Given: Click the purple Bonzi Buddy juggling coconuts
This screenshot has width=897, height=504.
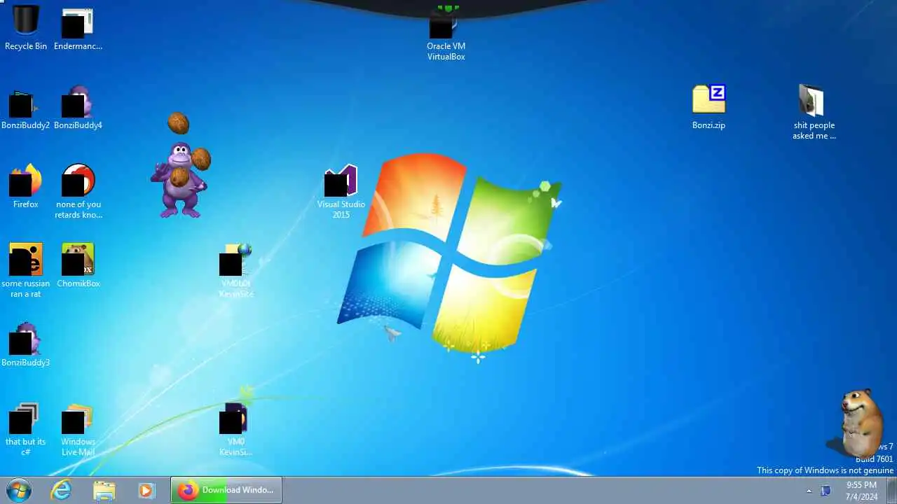Looking at the screenshot, I should (181, 165).
